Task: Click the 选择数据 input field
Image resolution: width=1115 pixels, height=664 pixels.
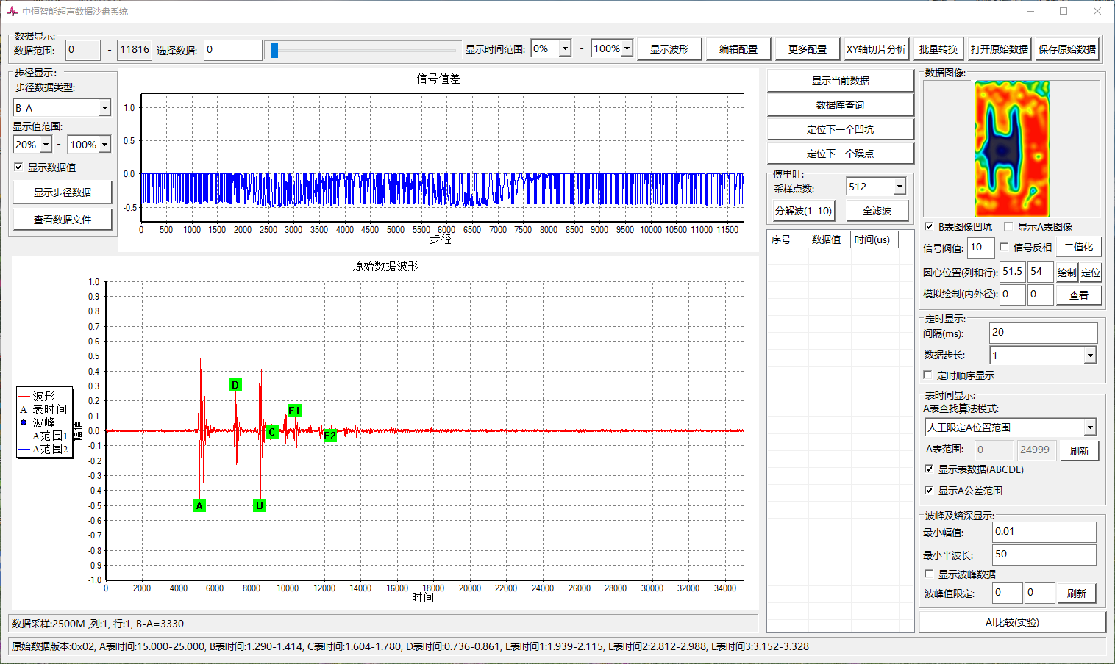Action: 233,50
